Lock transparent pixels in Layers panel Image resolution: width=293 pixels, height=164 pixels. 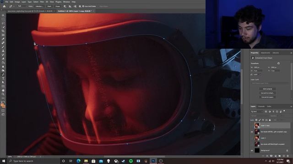256,120
